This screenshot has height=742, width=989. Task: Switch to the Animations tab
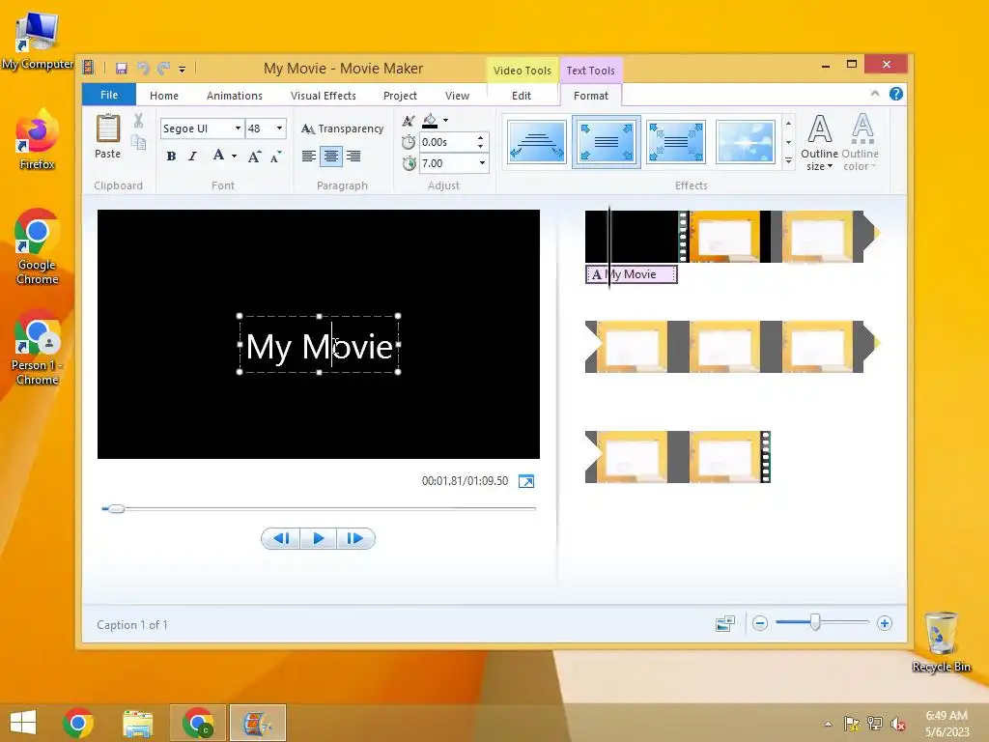tap(234, 96)
